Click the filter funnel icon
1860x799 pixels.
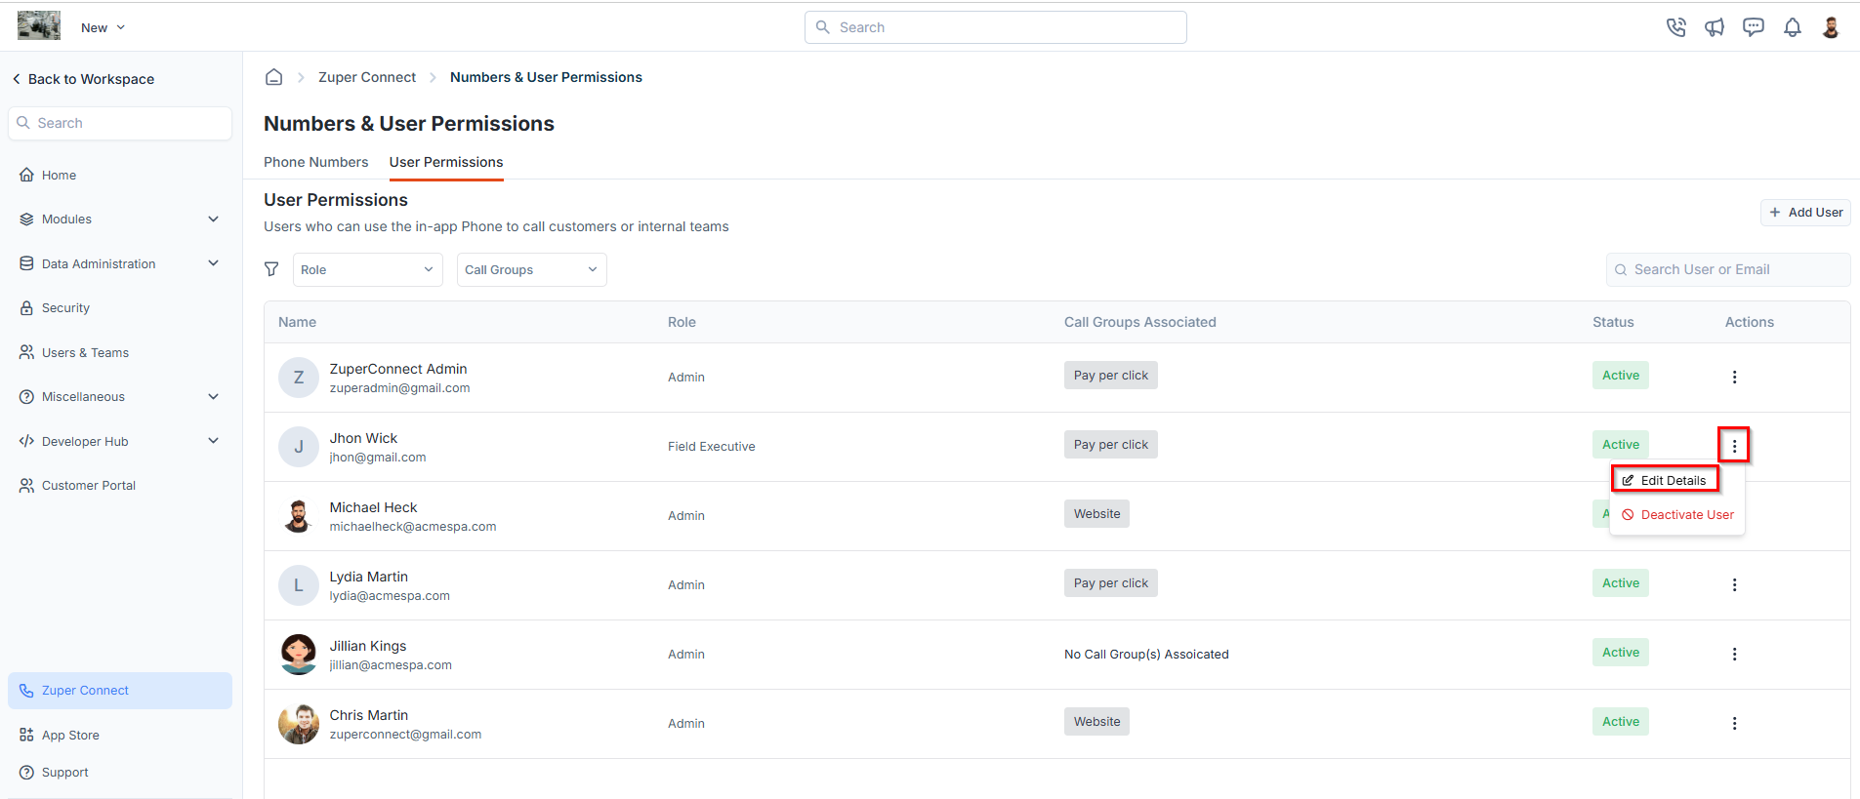click(271, 269)
